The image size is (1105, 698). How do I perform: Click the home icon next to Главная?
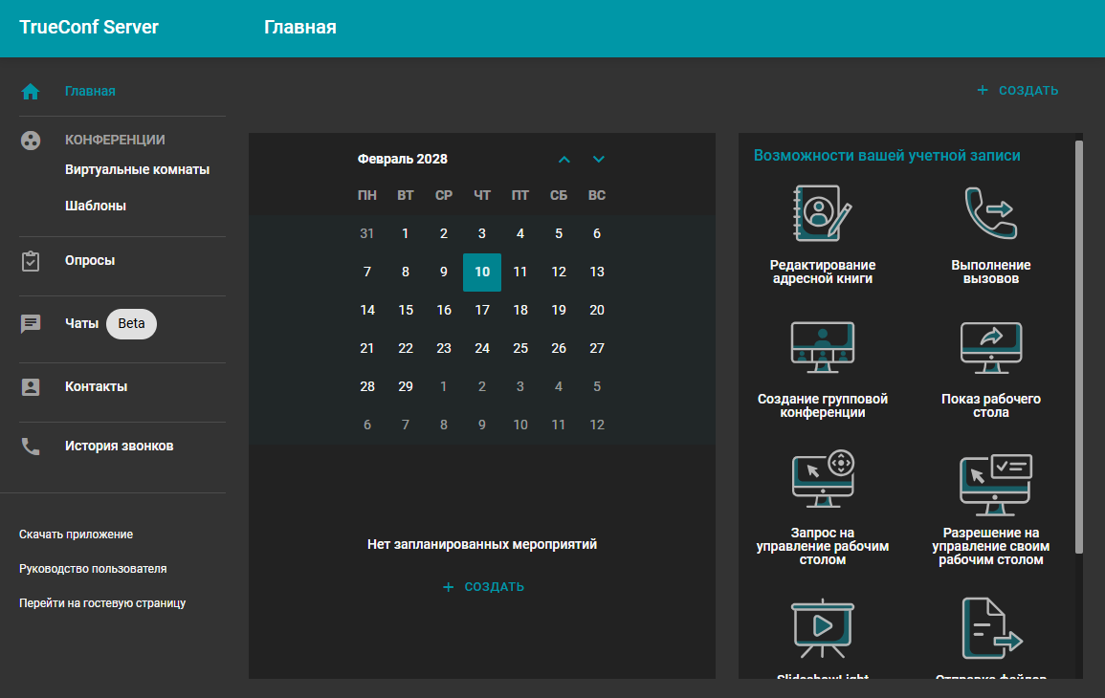(31, 90)
